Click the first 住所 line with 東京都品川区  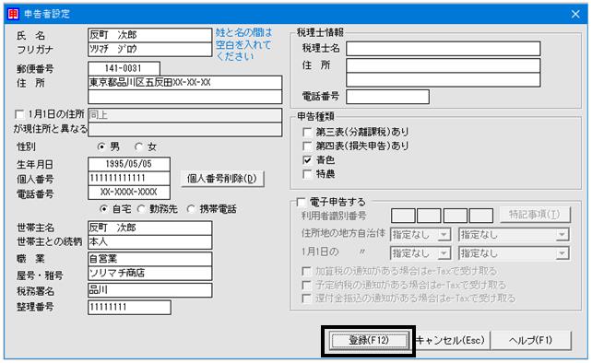(x=185, y=83)
